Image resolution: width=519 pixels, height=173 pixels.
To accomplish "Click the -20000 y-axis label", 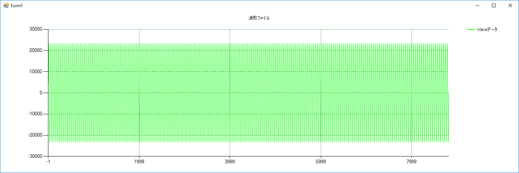I will [35, 135].
